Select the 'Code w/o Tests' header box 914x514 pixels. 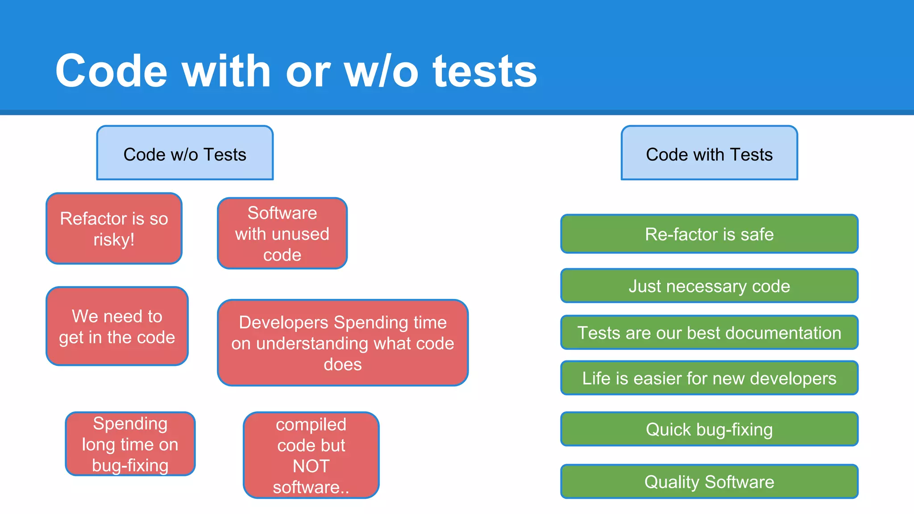(185, 153)
